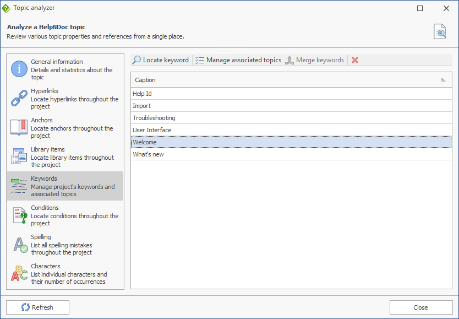The width and height of the screenshot is (459, 319).
Task: Open the Library items section label
Action: click(48, 149)
